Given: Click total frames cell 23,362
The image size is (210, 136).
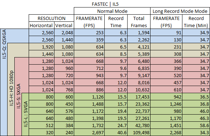Looking at the screenshot, I should pos(139,104).
